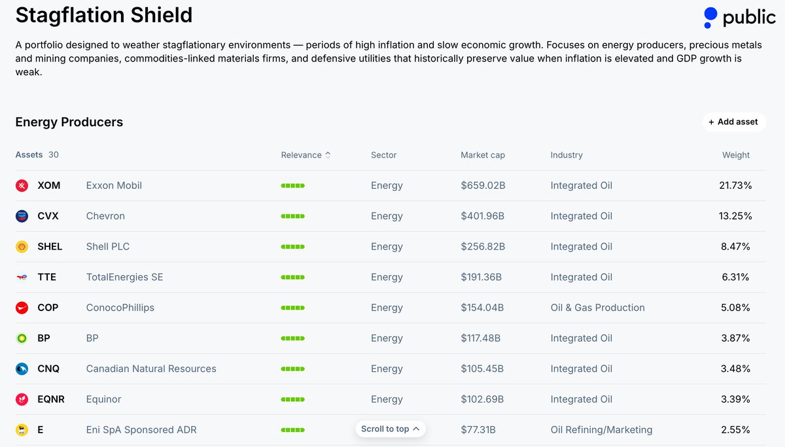Viewport: 785px width, 447px height.
Task: Open the XOM ticker symbol
Action: [49, 186]
